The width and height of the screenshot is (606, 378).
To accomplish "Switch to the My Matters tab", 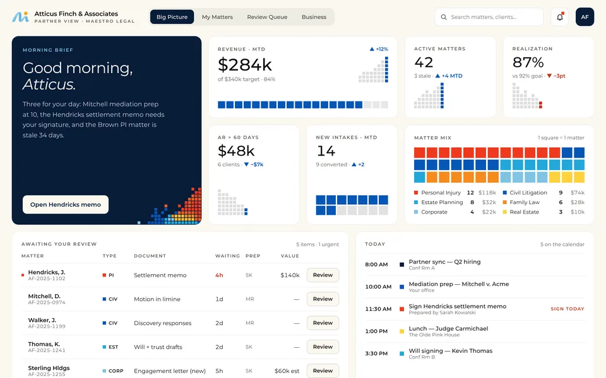I will pos(217,17).
